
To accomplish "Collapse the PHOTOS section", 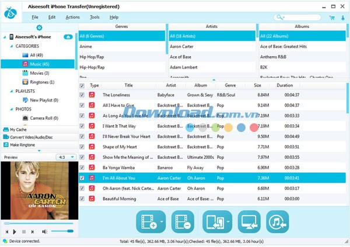I will (x=12, y=109).
